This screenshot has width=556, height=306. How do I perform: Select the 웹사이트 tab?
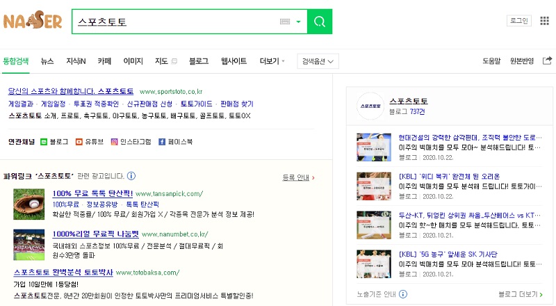(x=234, y=61)
